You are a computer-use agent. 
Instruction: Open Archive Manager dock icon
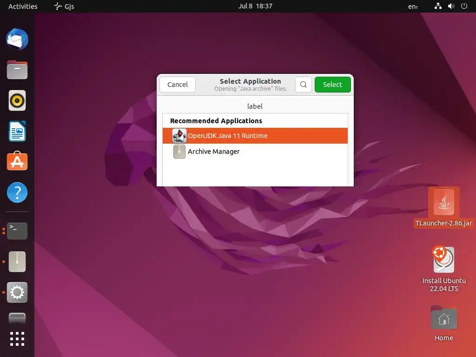[17, 262]
